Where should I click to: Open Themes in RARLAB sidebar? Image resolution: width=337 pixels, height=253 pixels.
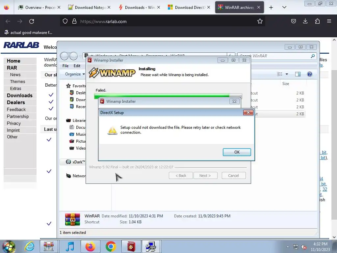coord(18,82)
